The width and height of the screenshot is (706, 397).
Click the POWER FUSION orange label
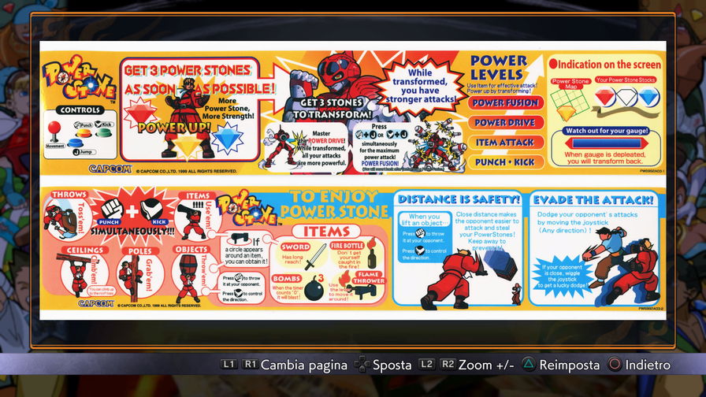506,102
